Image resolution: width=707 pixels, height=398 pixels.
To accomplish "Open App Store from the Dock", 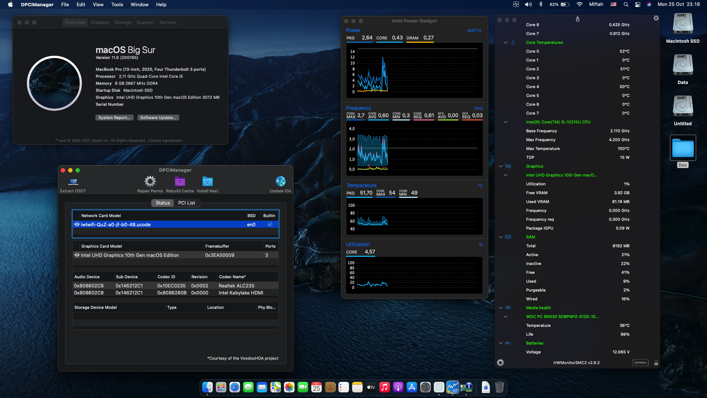I will tap(412, 387).
